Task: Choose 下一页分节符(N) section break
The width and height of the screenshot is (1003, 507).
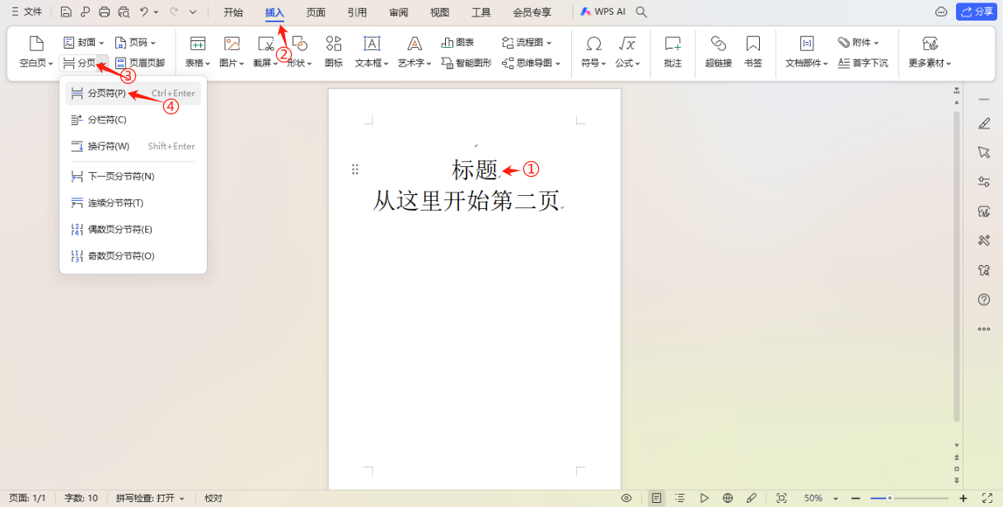Action: 133,176
